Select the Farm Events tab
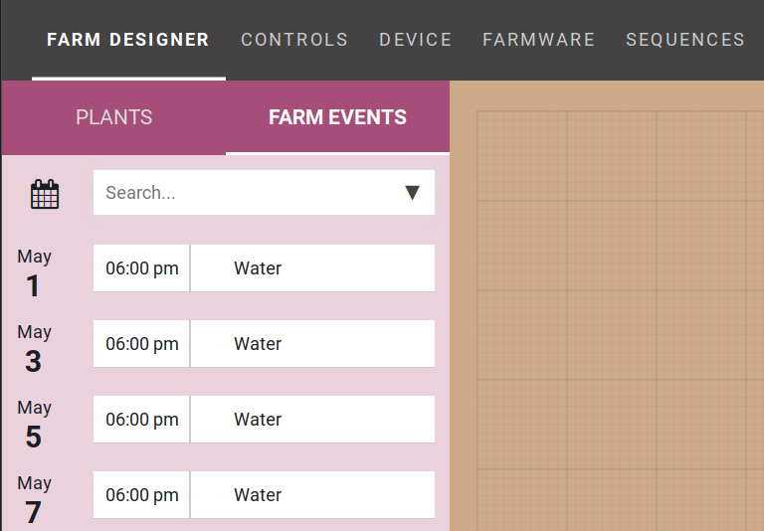 (337, 117)
